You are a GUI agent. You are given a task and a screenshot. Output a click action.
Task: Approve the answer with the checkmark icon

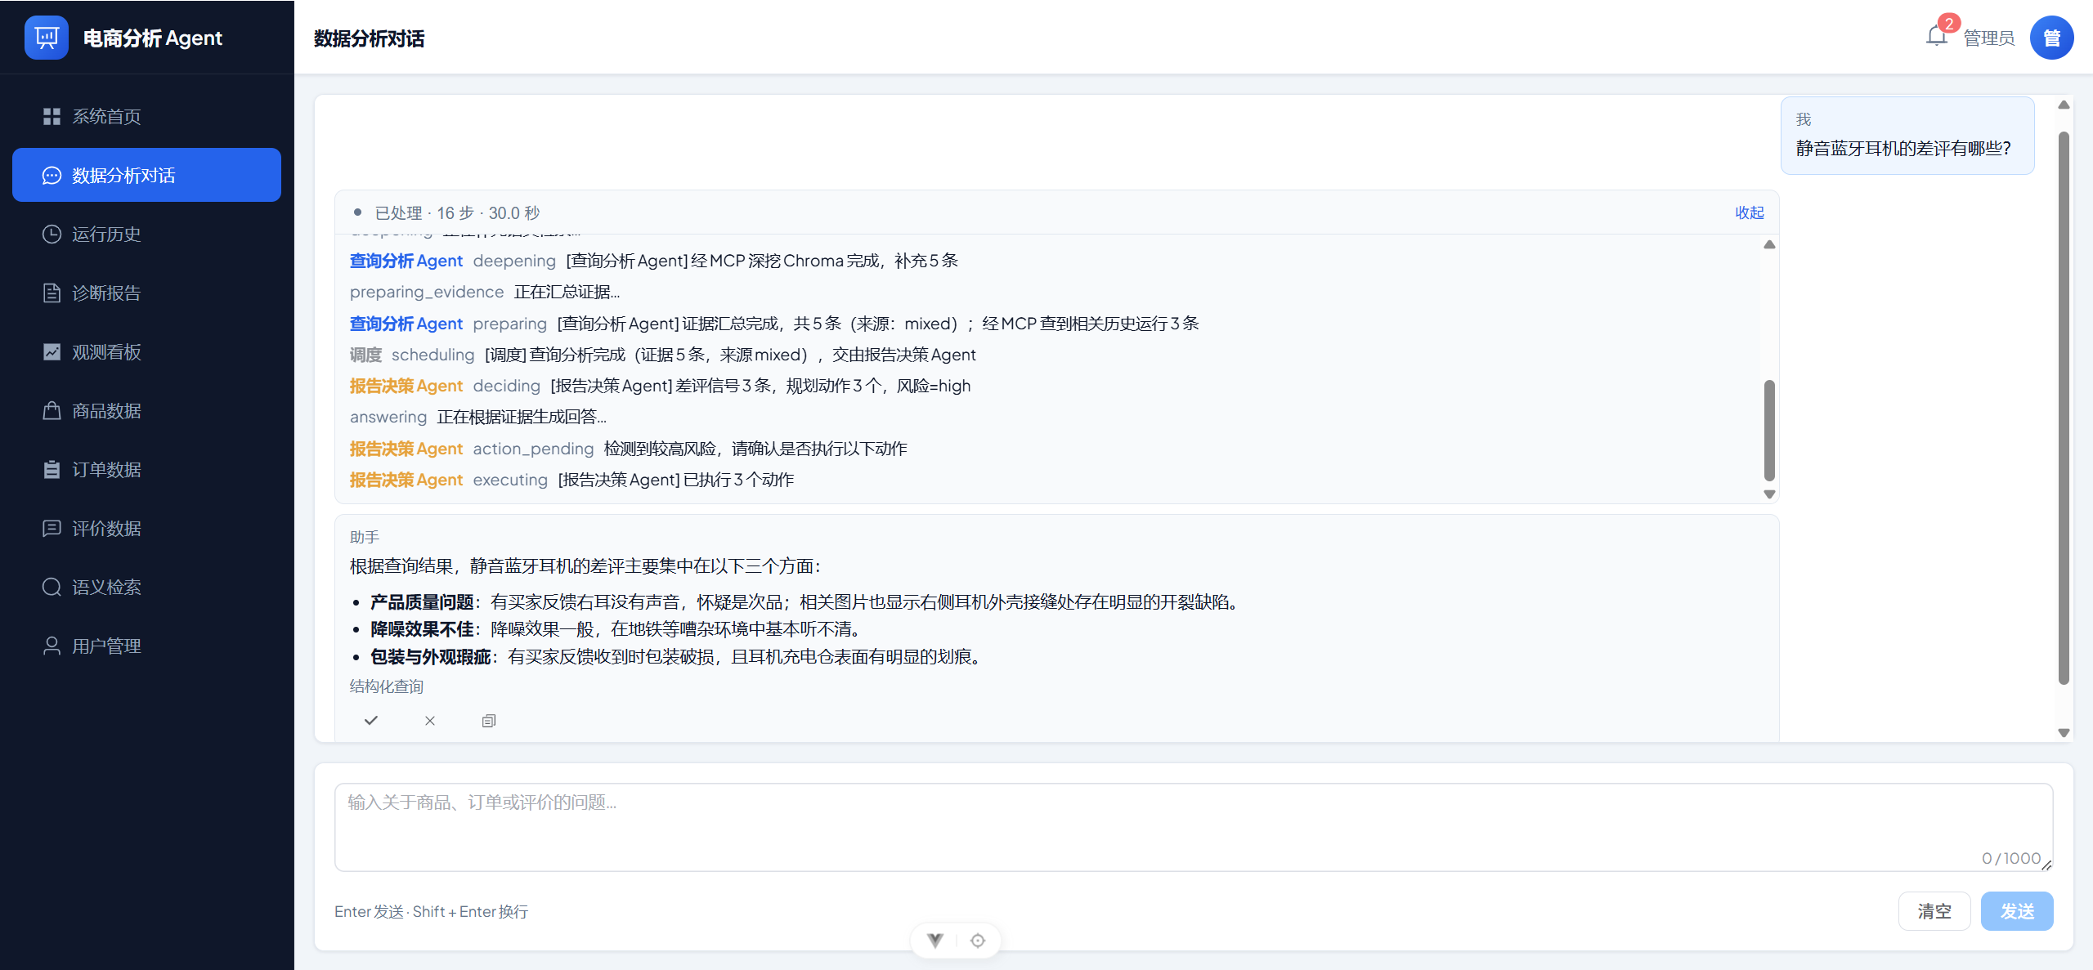(371, 721)
